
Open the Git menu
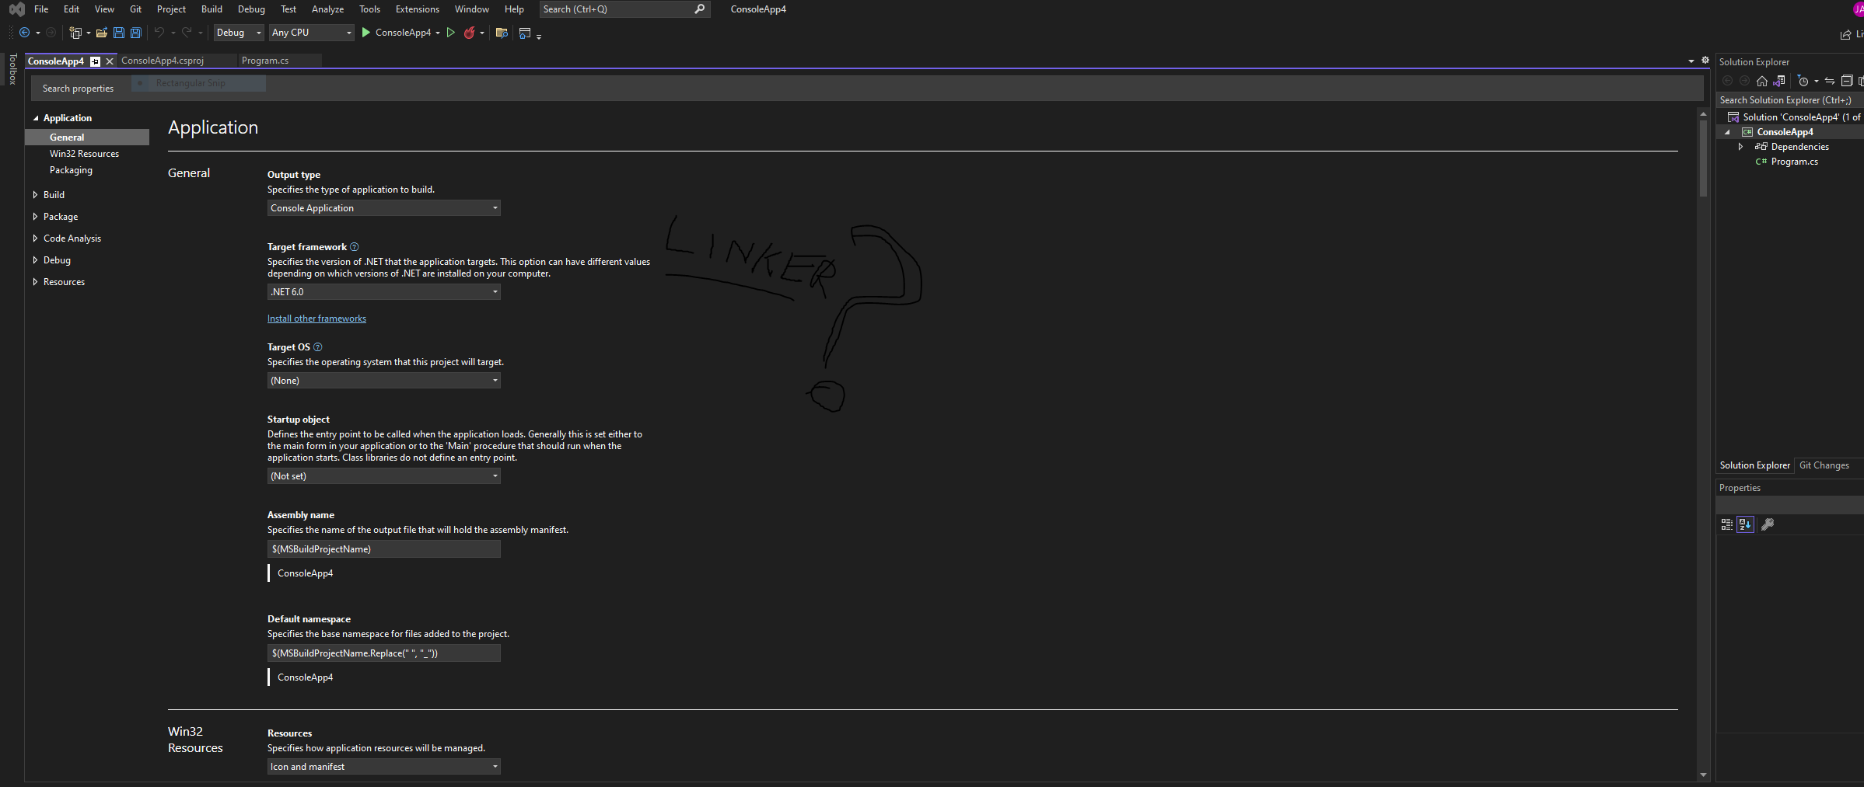[135, 9]
